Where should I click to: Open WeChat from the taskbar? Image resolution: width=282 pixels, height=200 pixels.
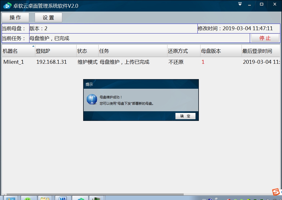28,198
